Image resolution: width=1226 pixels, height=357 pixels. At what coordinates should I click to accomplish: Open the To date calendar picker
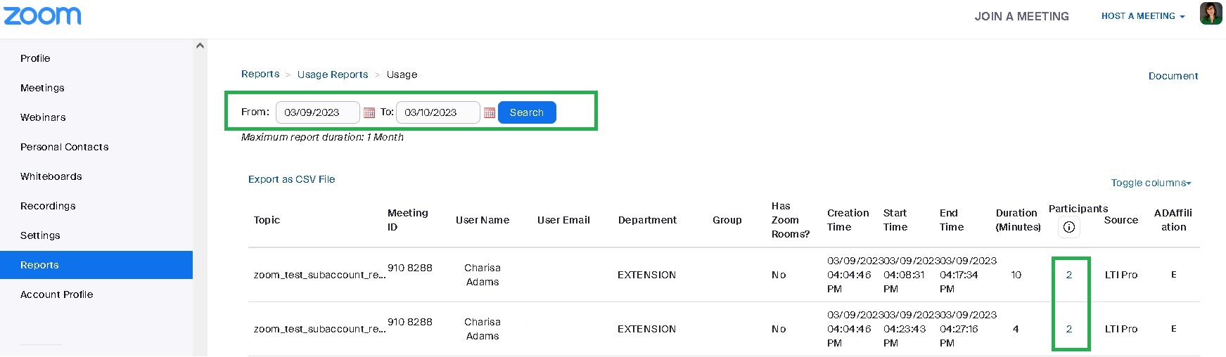(x=490, y=112)
